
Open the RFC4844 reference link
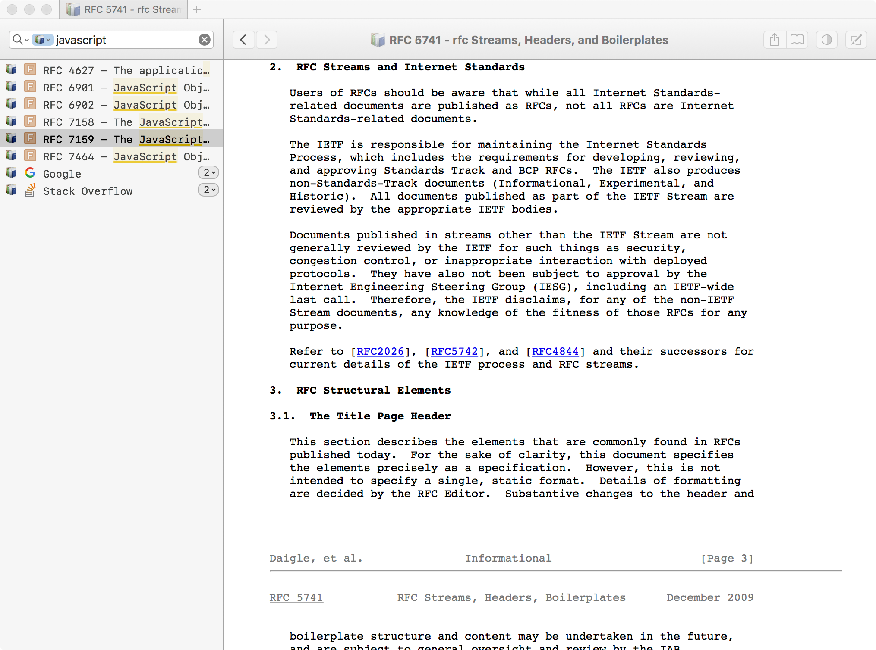[x=555, y=352]
